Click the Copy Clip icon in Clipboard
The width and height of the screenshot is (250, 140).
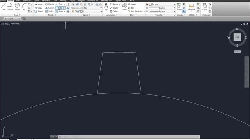pos(210,8)
